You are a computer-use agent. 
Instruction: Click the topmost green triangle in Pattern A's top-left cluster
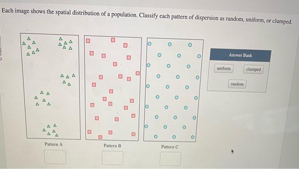point(29,38)
